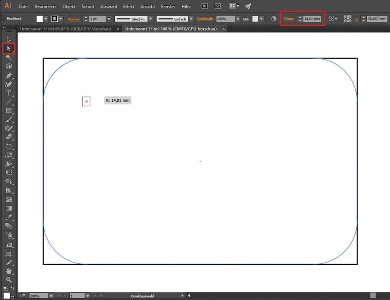Open the Objekt menu
This screenshot has height=300, width=390.
[x=68, y=6]
